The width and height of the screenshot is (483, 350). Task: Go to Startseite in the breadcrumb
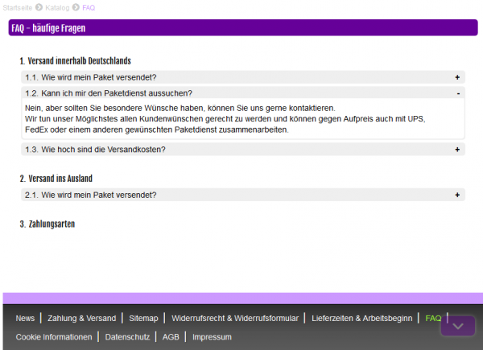click(17, 7)
